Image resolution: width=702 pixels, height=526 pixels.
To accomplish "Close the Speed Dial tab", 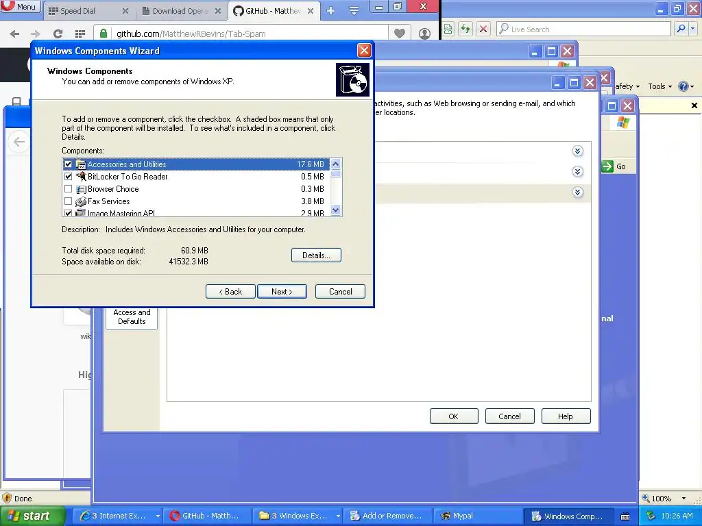I will coord(125,11).
